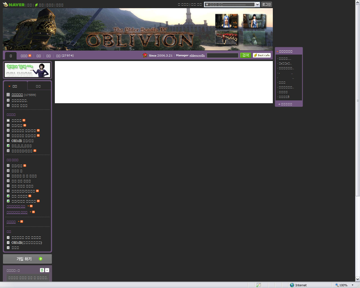360x288 pixels.
Task: Click the + more link under the right sidebar list
Action: (x=285, y=104)
